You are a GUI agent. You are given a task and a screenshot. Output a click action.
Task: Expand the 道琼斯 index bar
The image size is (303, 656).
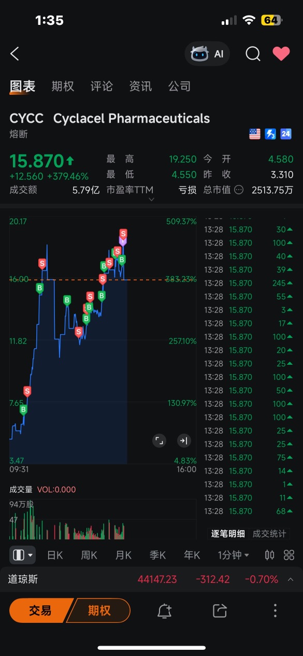click(291, 579)
